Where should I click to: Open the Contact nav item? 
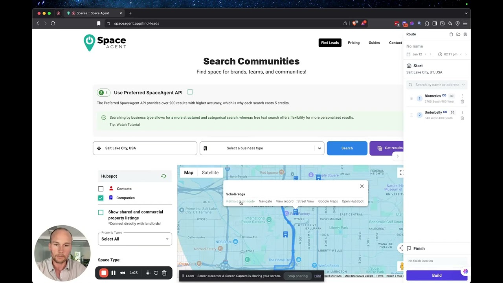[395, 43]
